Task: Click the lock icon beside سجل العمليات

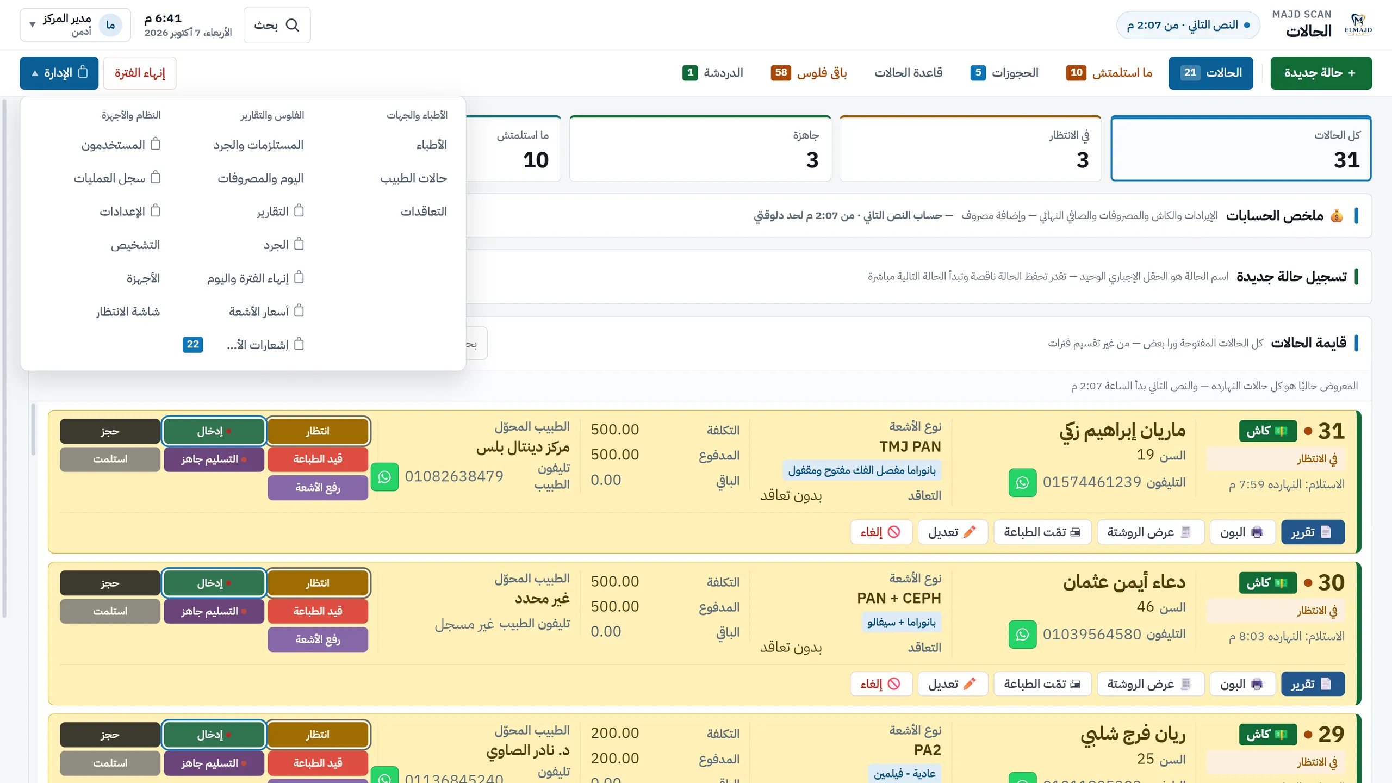Action: pos(155,177)
